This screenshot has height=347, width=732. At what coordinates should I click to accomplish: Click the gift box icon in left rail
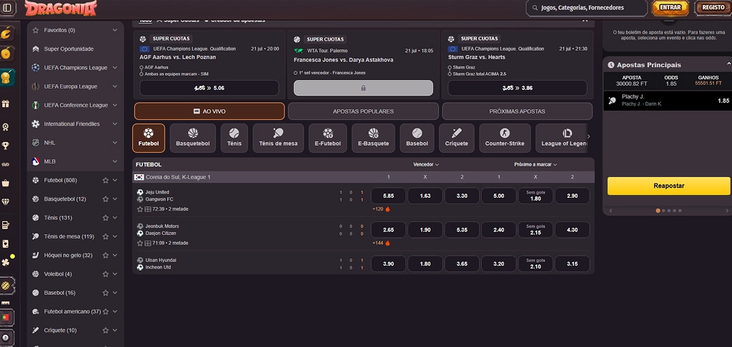(6, 104)
